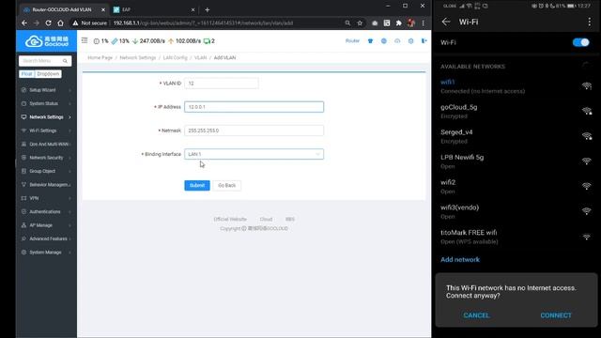Expand Network Settings in sidebar
Image resolution: width=601 pixels, height=338 pixels.
coord(46,116)
